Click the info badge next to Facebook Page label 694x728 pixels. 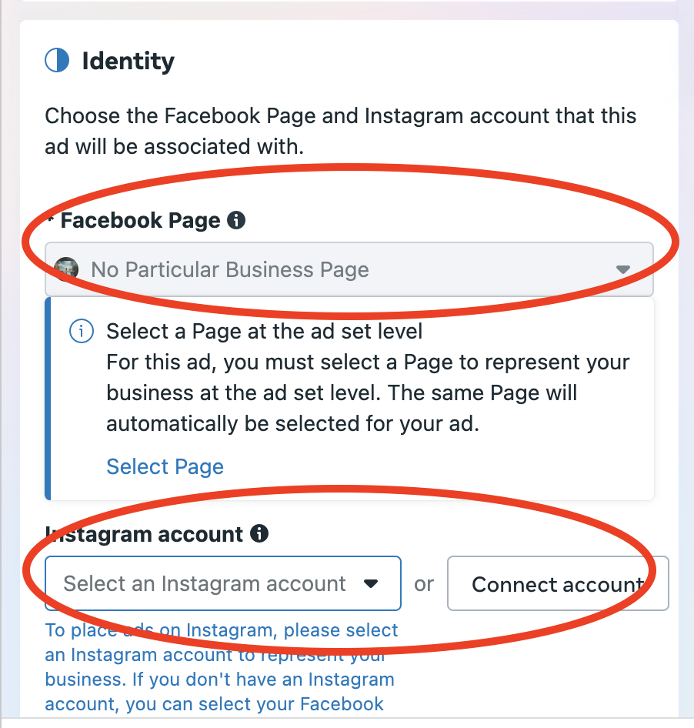click(x=237, y=220)
